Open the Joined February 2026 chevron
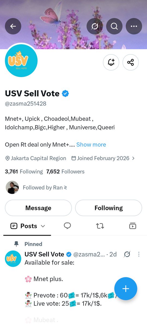The image size is (147, 328). tap(133, 158)
